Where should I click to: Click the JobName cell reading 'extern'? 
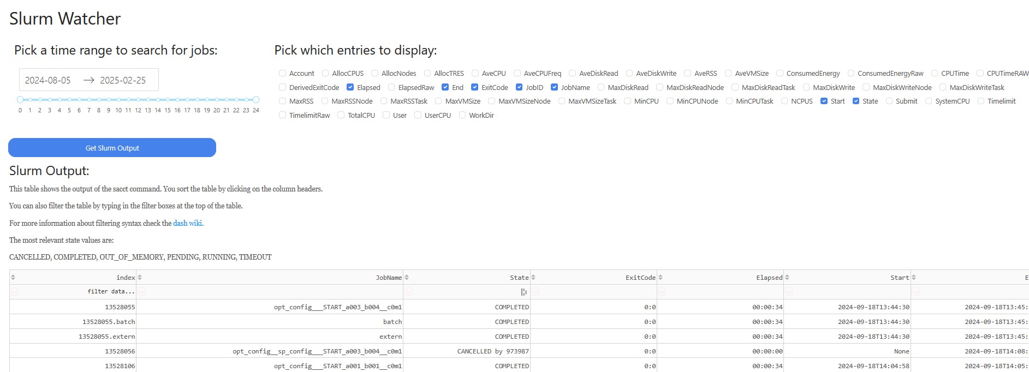pyautogui.click(x=270, y=337)
